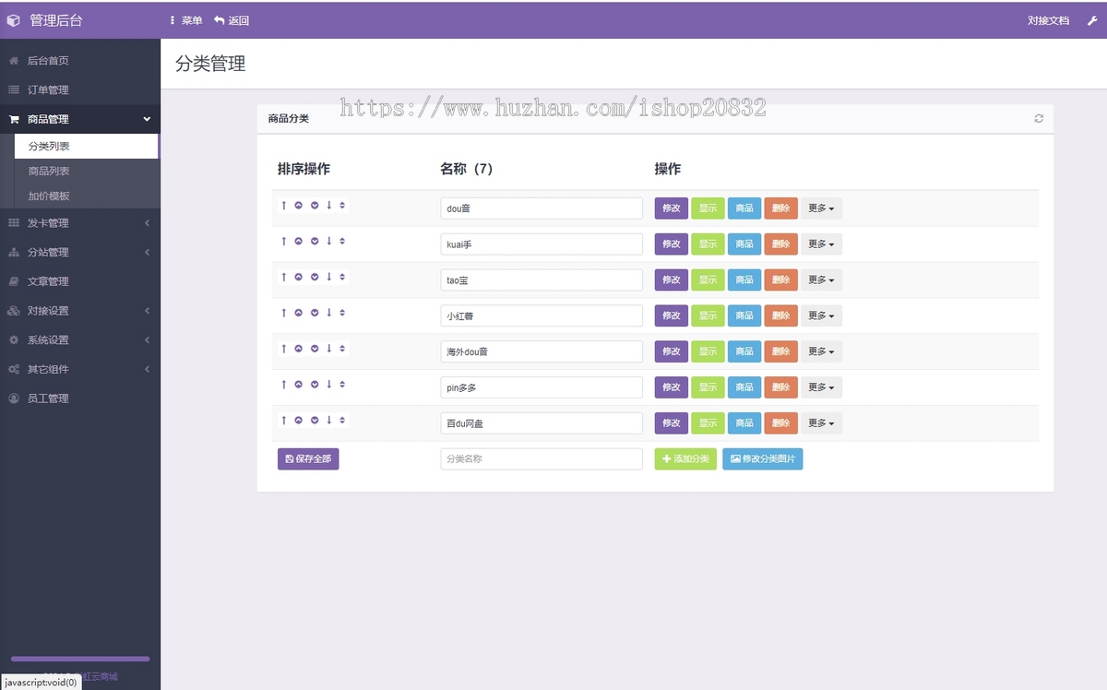Open 更多 dropdown for pin多多 row

[x=821, y=387]
